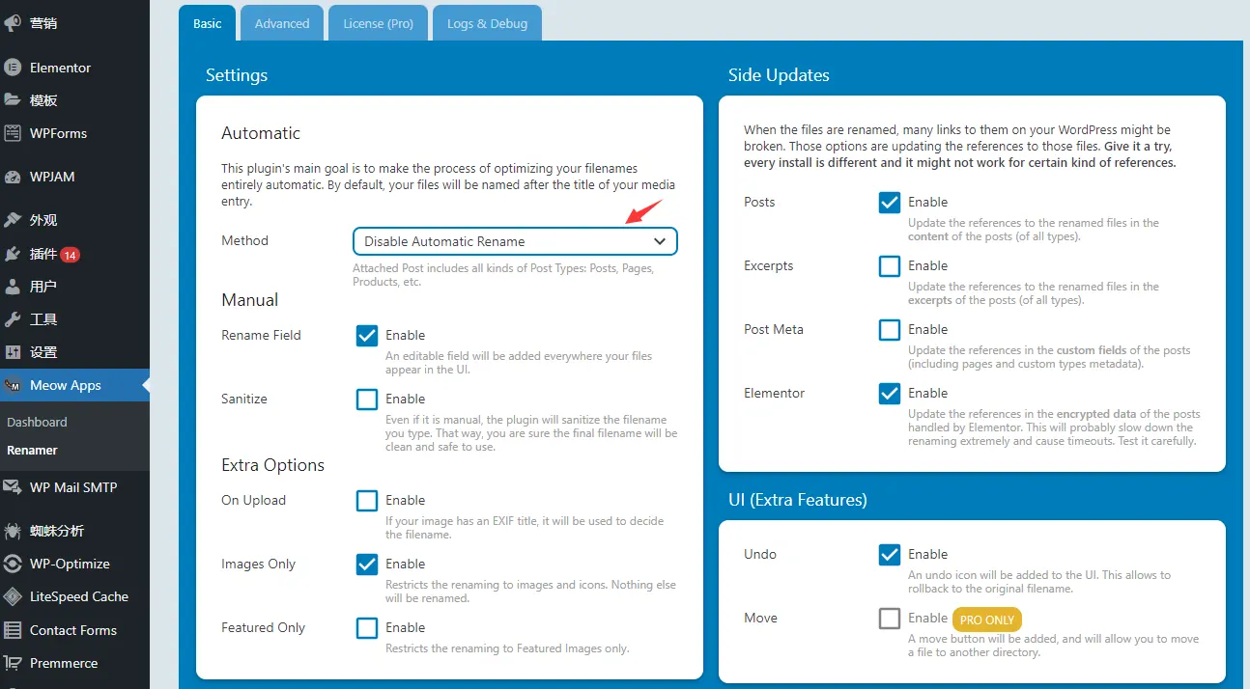Open the Elementor menu item
This screenshot has width=1250, height=689.
(74, 68)
